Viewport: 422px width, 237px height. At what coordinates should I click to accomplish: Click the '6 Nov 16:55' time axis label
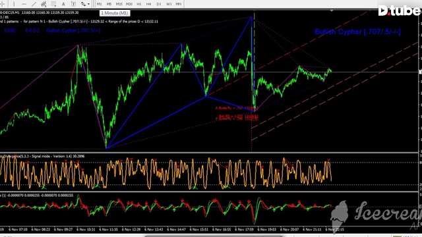[x=222, y=230]
